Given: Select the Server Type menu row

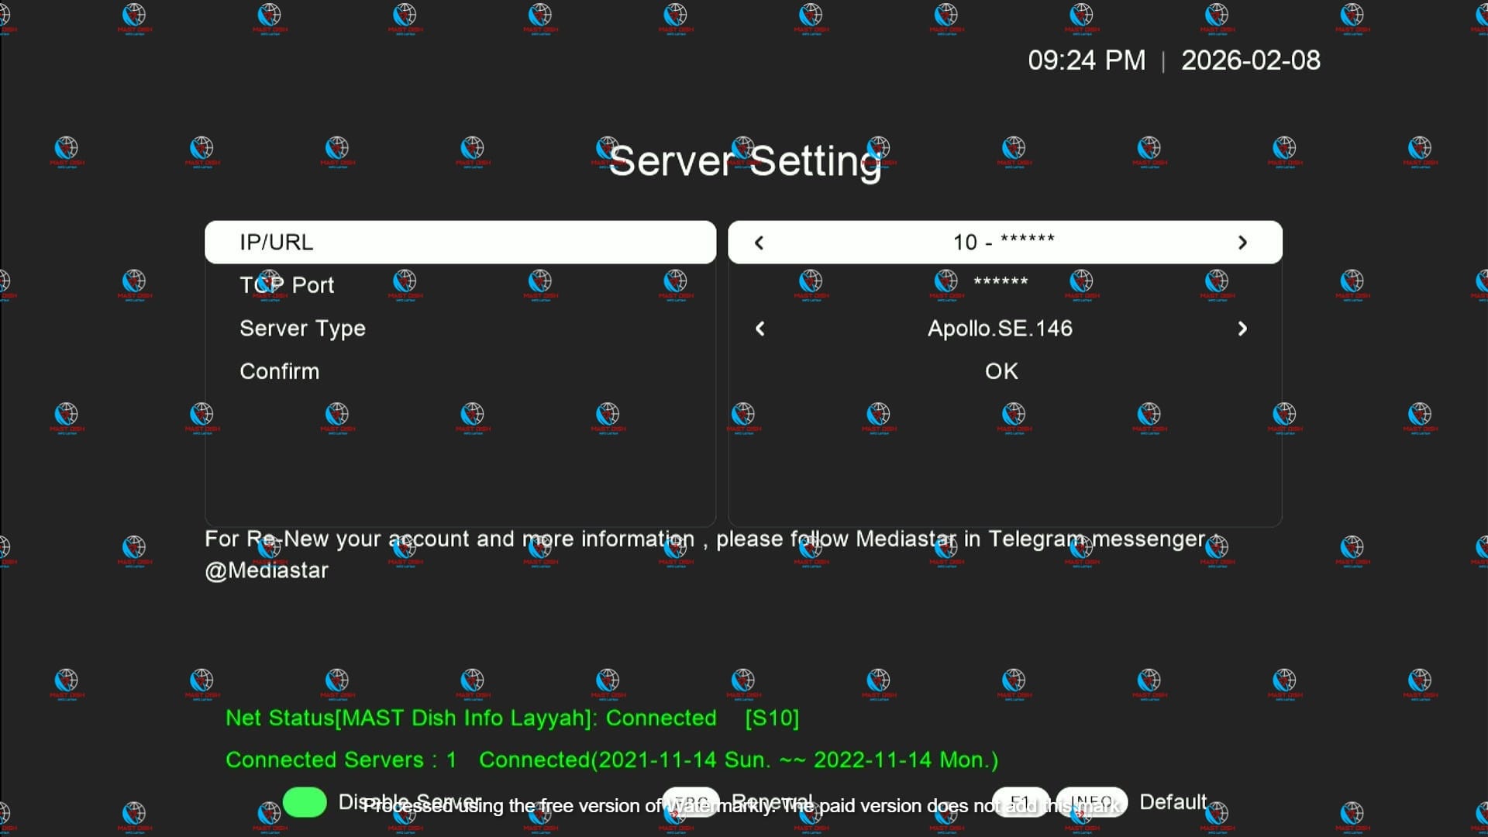Looking at the screenshot, I should tap(302, 329).
